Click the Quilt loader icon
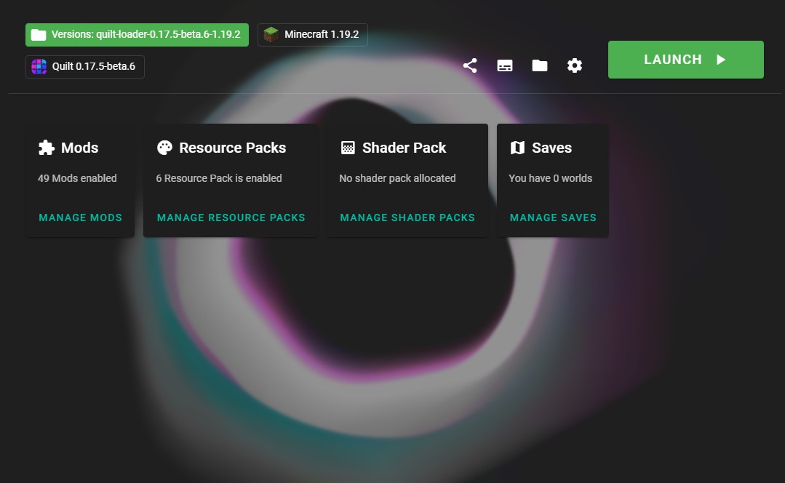 coord(39,66)
